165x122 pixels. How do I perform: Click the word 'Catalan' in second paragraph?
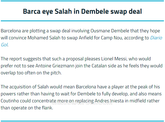[99, 66]
